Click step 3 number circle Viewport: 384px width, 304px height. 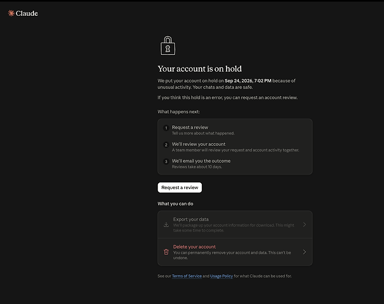point(166,162)
